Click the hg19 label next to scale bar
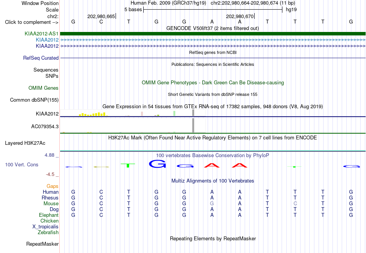The image size is (366, 253). (x=291, y=10)
